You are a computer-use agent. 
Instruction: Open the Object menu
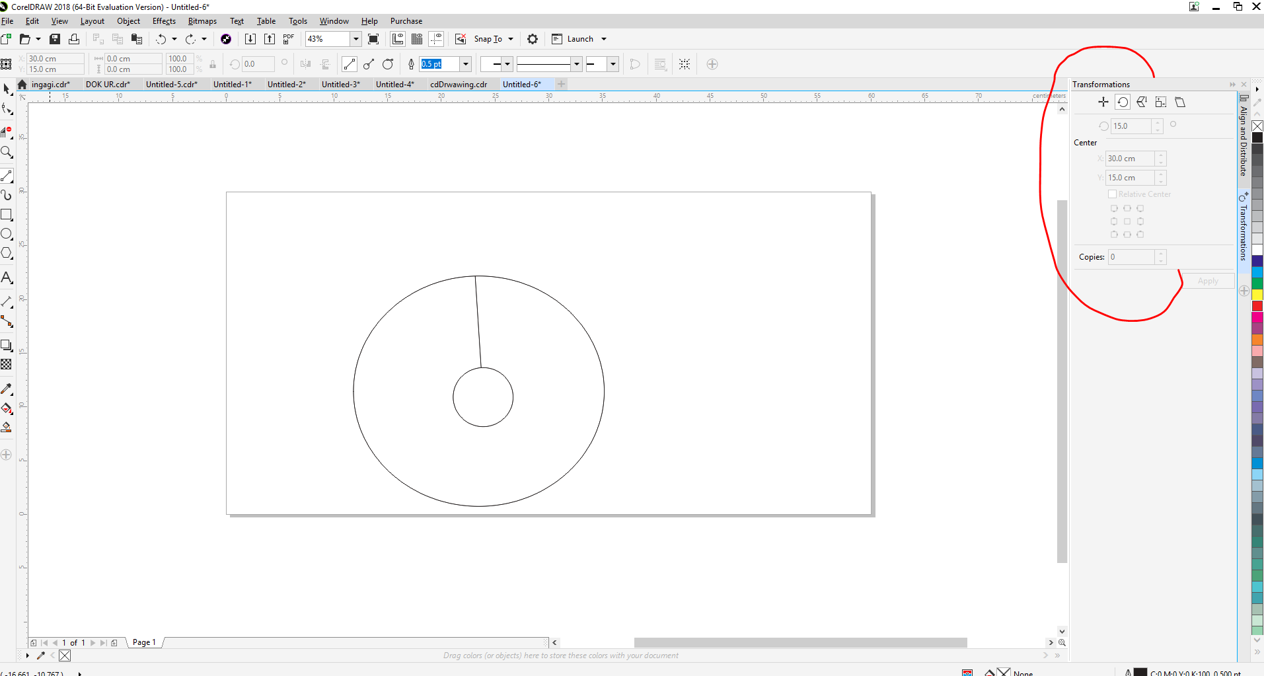click(x=128, y=21)
